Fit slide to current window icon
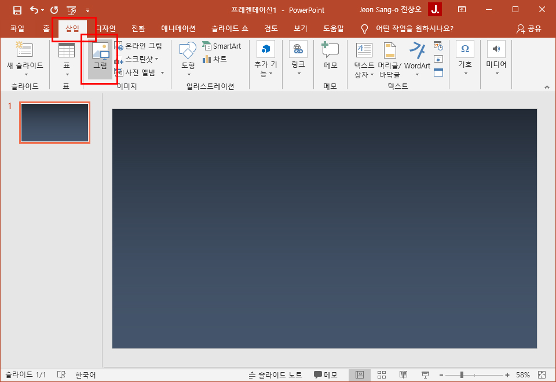This screenshot has height=382, width=556. click(x=542, y=375)
